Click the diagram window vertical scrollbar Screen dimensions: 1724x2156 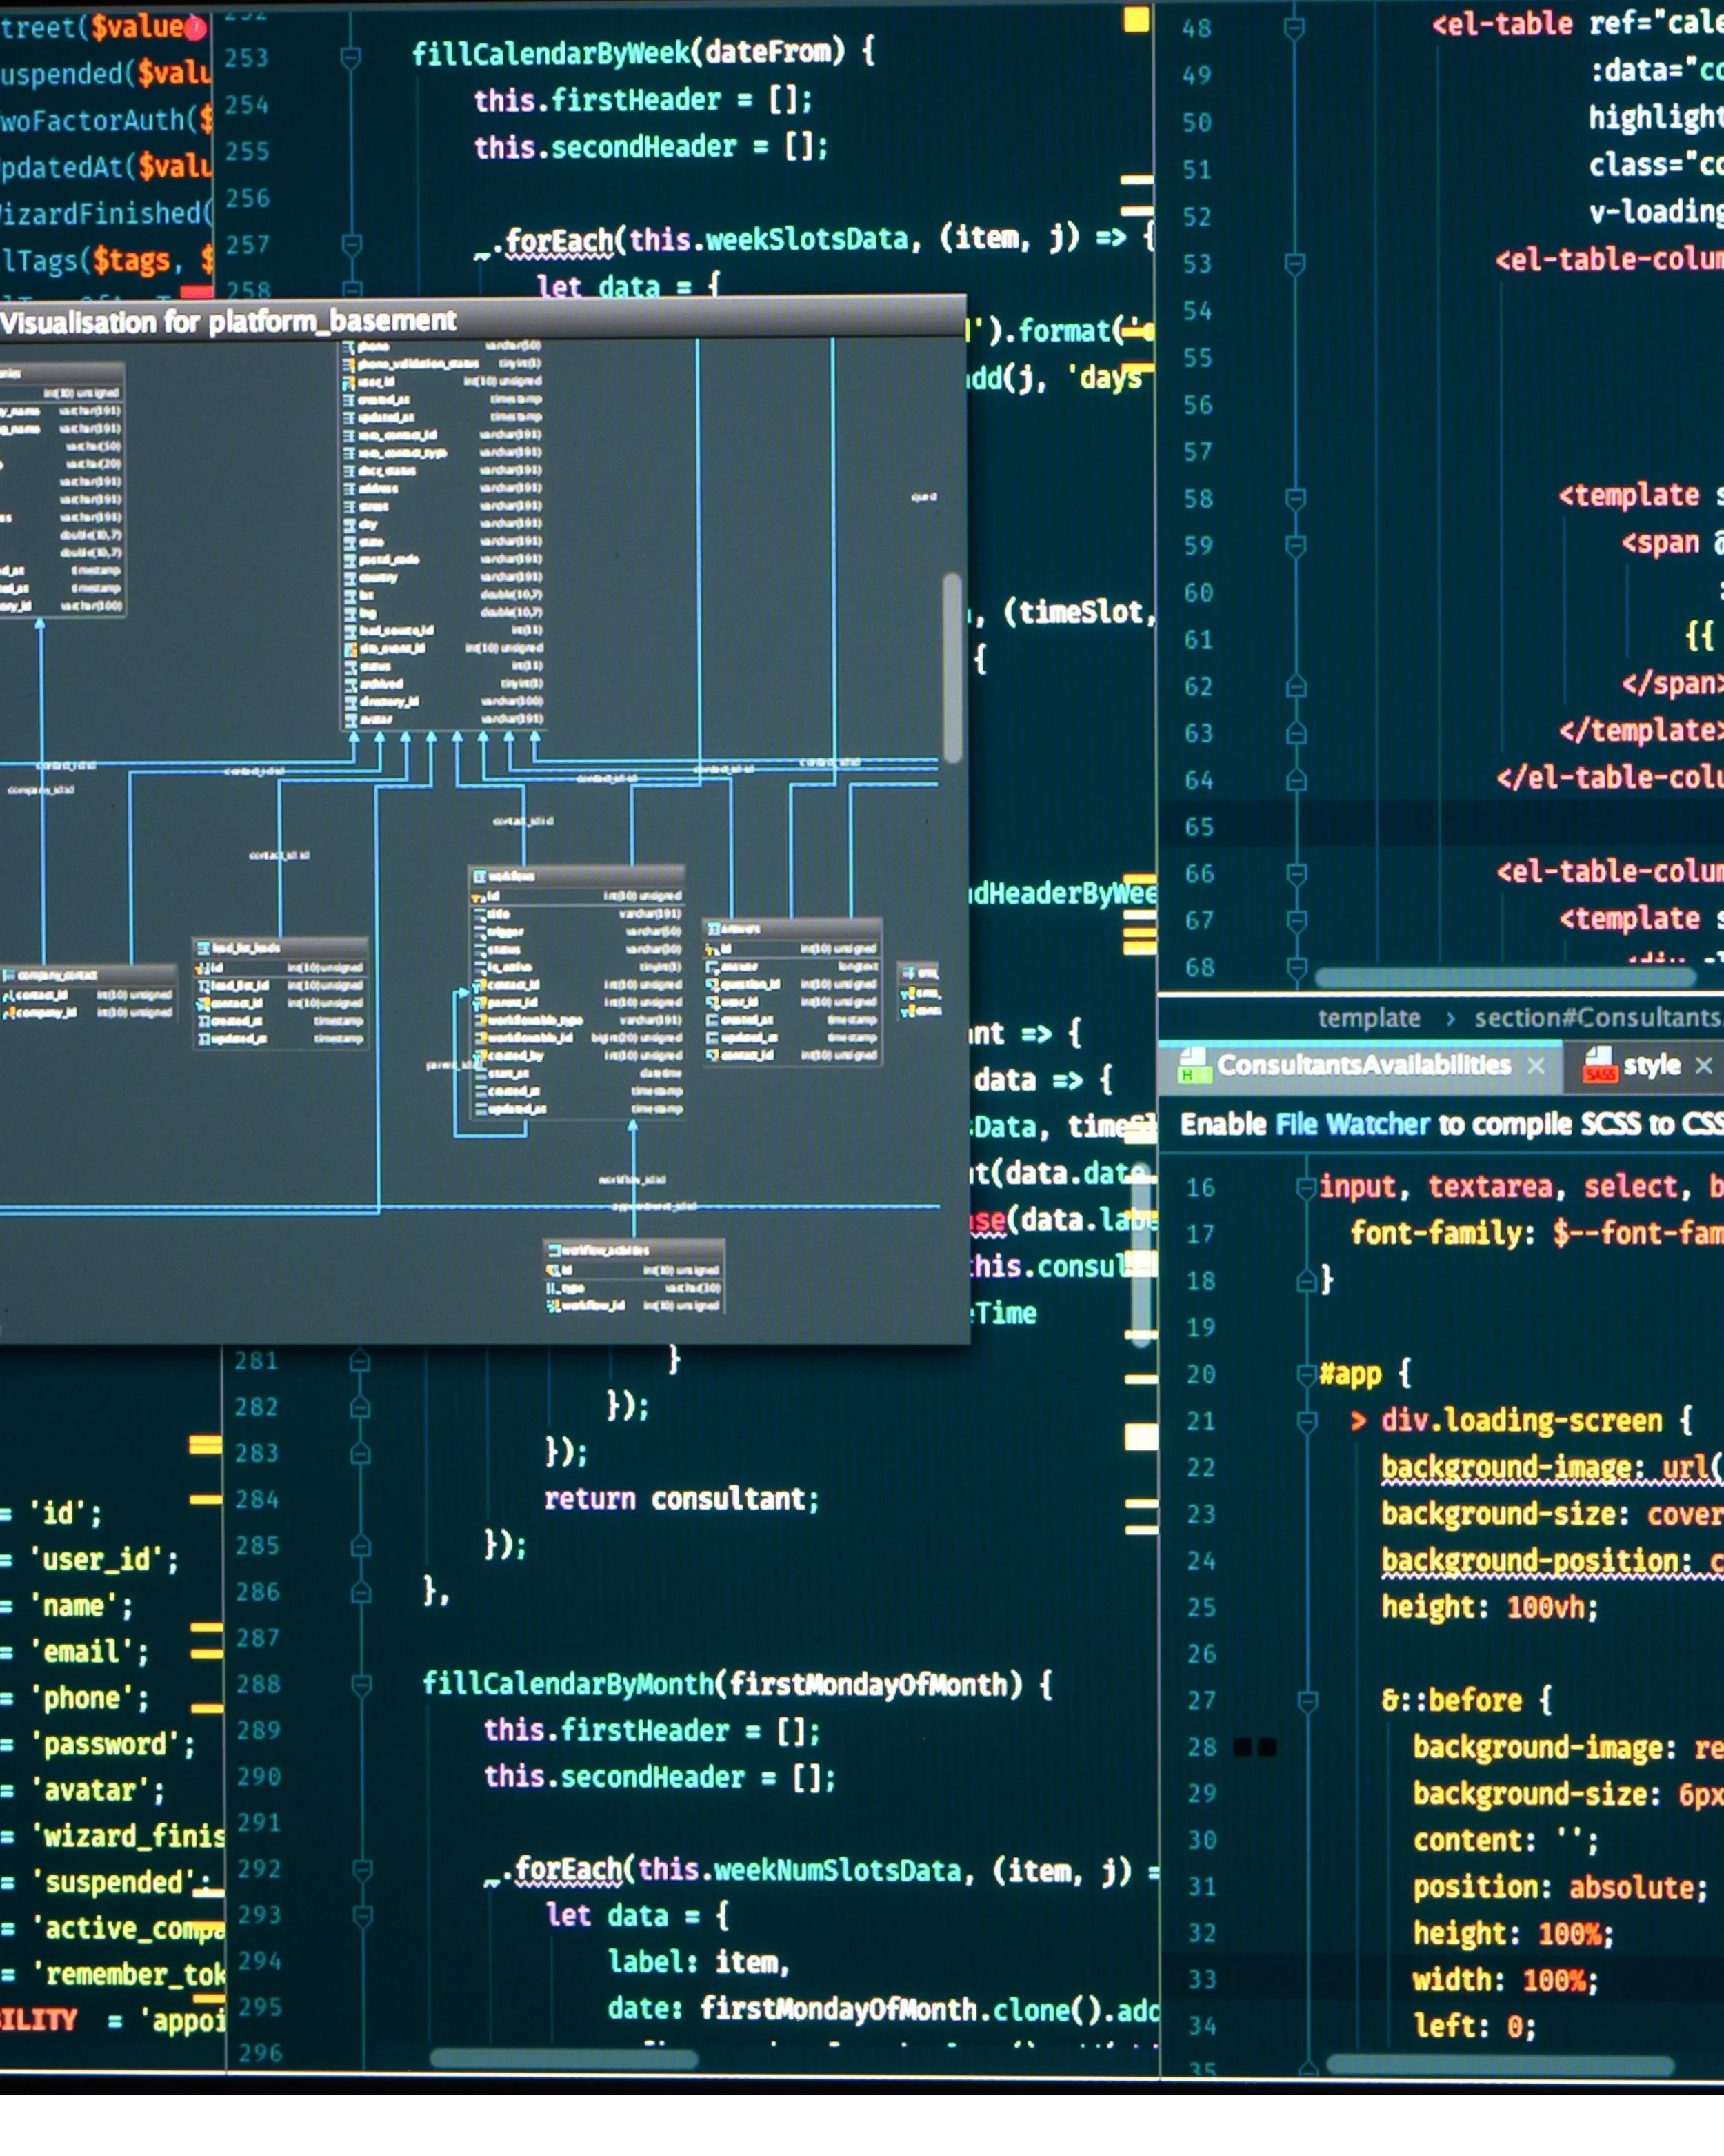tap(952, 667)
